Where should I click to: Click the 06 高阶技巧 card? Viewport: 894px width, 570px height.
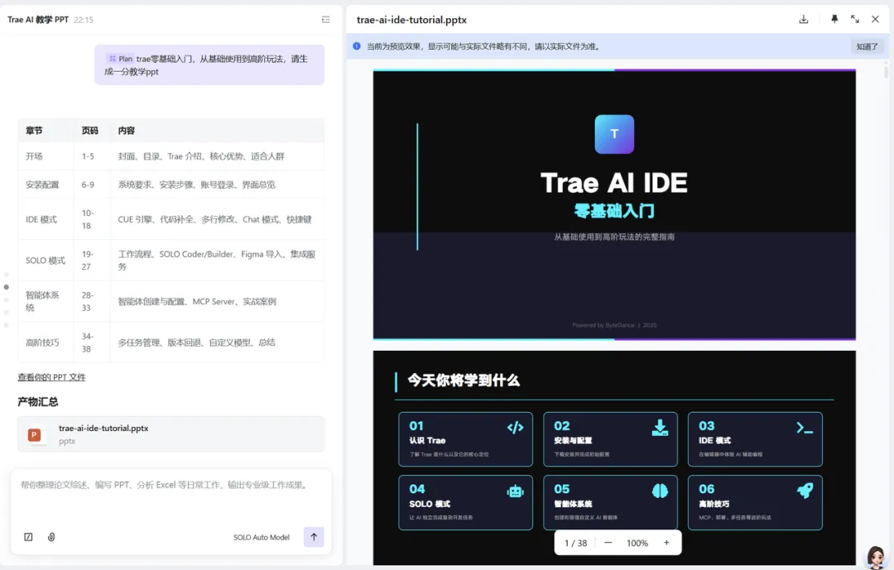755,503
